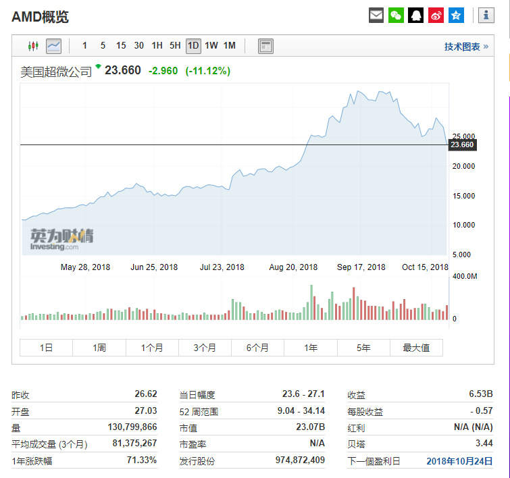The width and height of the screenshot is (510, 478).
Task: Select the 1H interval
Action: point(157,45)
